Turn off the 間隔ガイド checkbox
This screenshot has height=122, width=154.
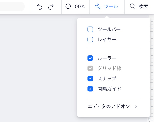pos(90,89)
